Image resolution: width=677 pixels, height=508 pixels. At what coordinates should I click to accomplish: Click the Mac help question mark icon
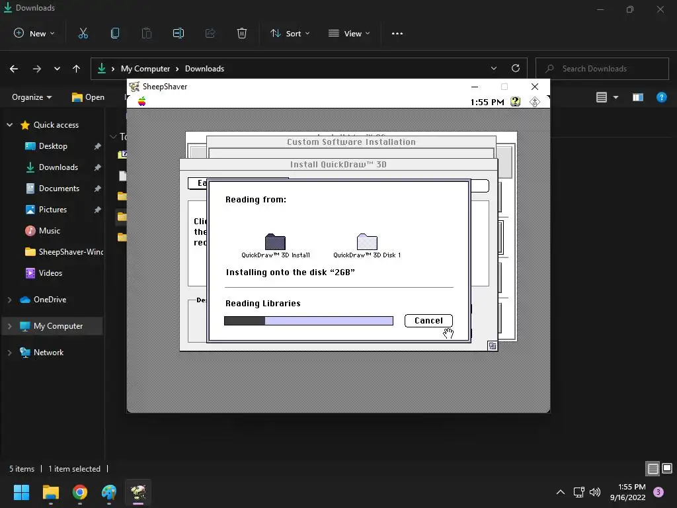tap(515, 101)
